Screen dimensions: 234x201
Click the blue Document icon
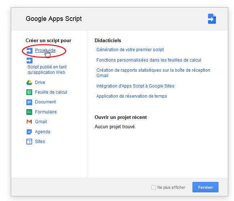click(29, 102)
